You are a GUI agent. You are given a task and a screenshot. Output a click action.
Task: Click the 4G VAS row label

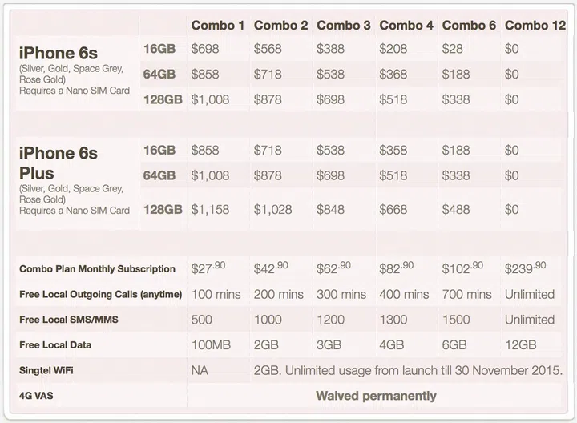click(x=37, y=397)
